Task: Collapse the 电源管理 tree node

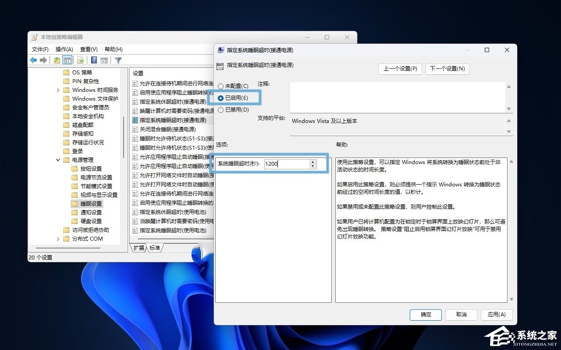Action: 57,160
